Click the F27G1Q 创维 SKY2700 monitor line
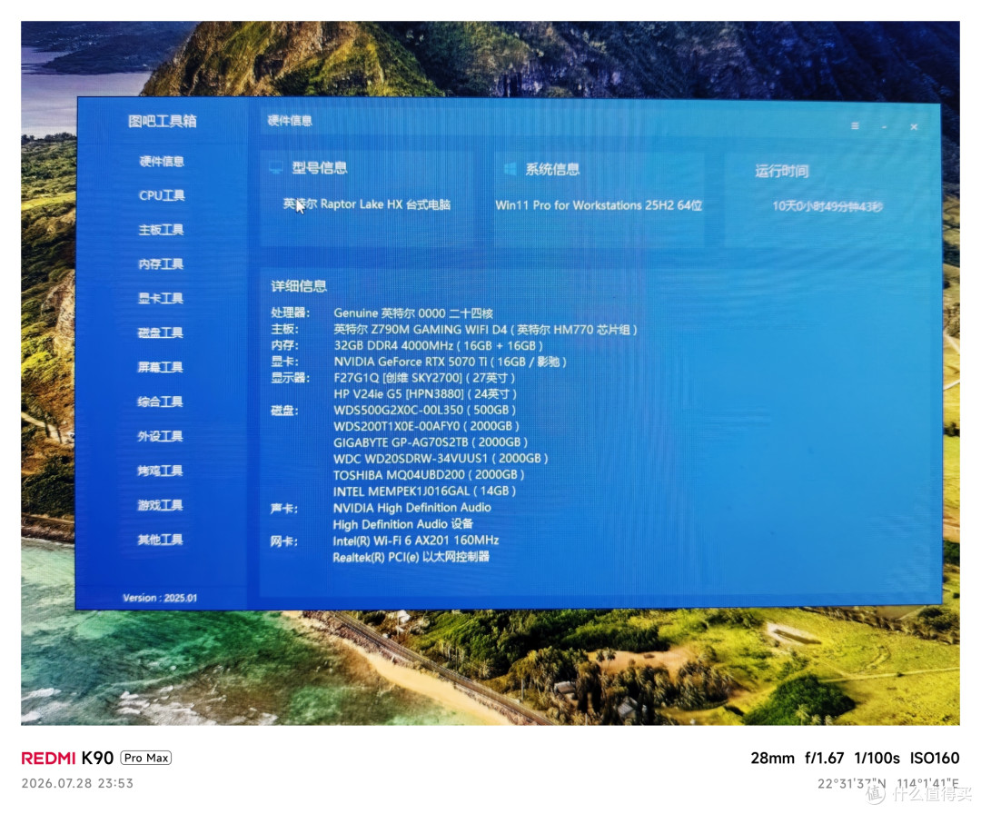Screen dimensions: 981x814 click(x=424, y=378)
